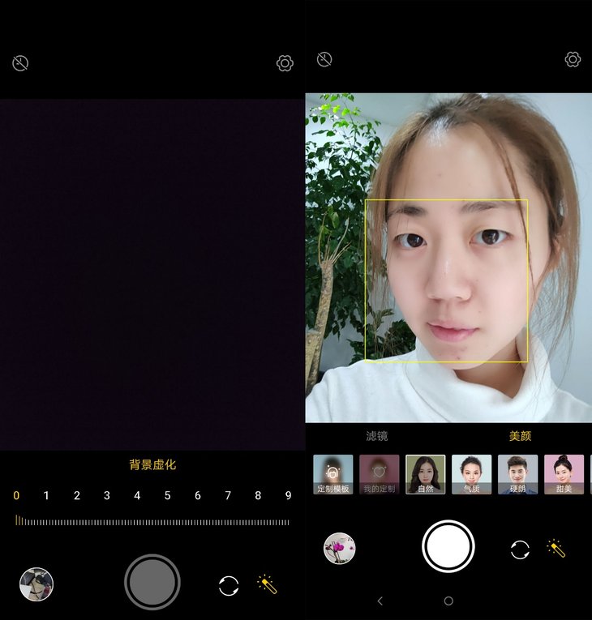Viewport: 592px width, 620px height.
Task: Set background blur level to 9
Action: click(289, 495)
